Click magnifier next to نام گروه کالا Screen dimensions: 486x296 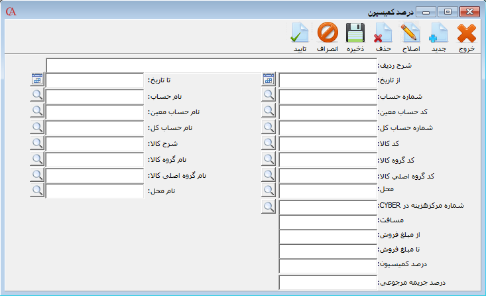[37, 159]
